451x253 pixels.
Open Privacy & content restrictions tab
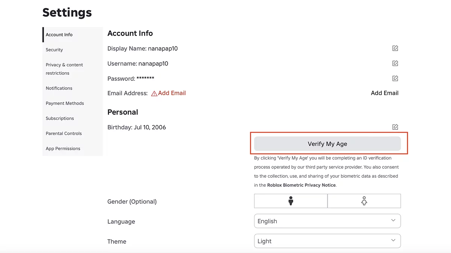[73, 69]
